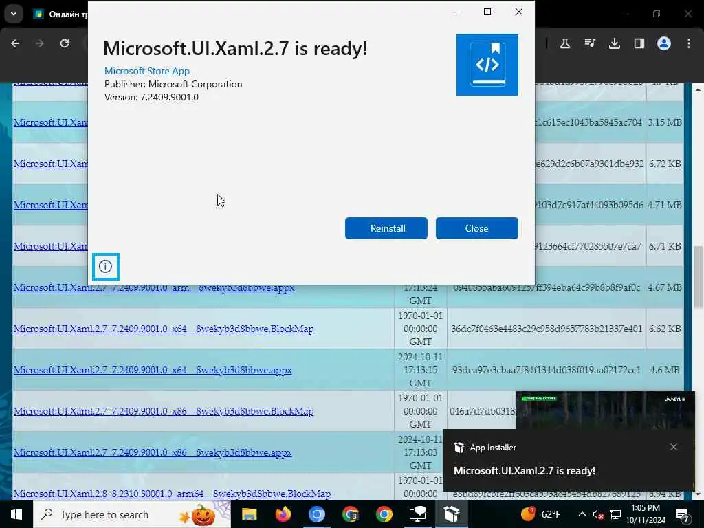Click Version: 7.2409.9001.0 text
Viewport: 704px width, 528px height.
click(x=151, y=97)
